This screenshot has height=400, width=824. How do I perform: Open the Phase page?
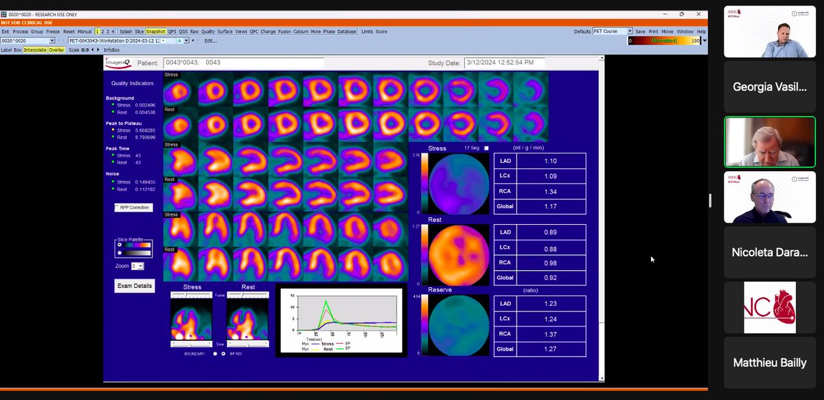point(329,32)
